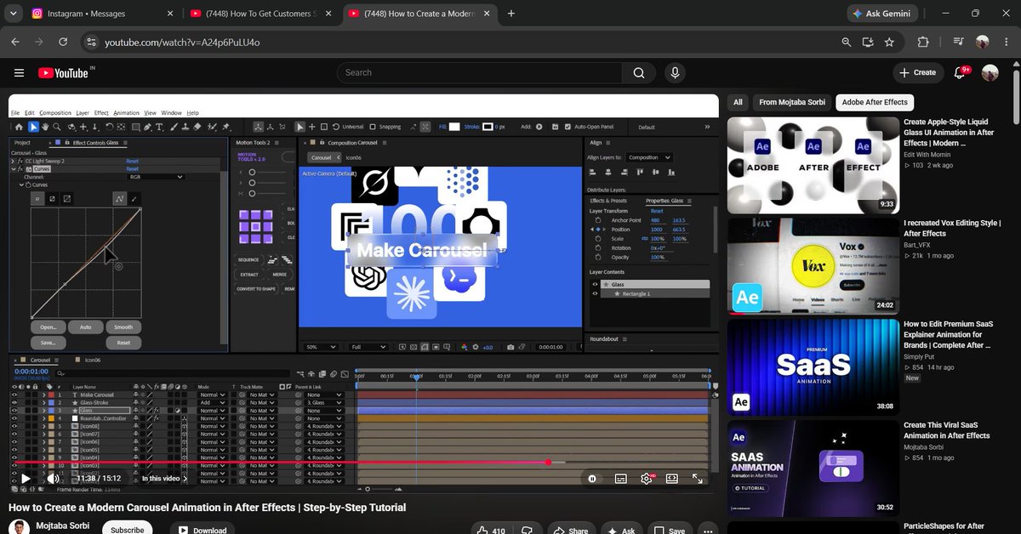Open the tab search dropdown chevron
Viewport: 1021px width, 534px height.
point(14,14)
